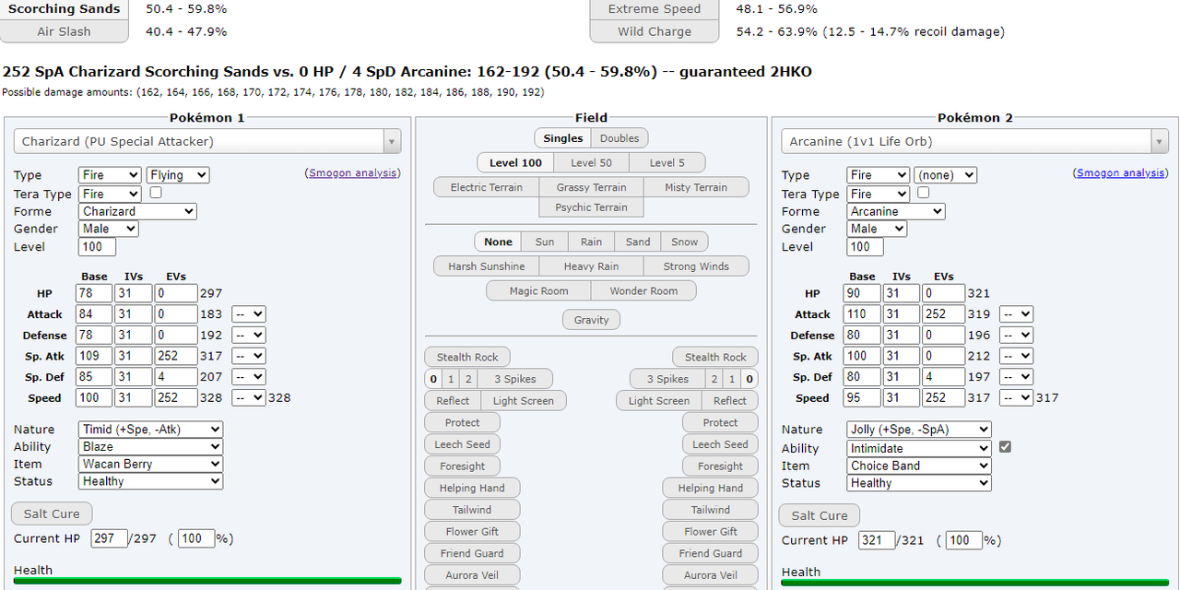Toggle right side Flower Gift

pos(710,532)
